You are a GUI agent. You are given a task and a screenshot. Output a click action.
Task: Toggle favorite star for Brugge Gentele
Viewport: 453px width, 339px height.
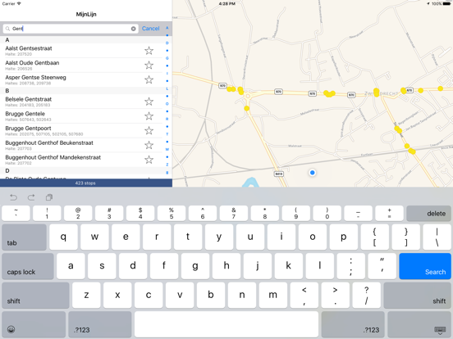tap(149, 116)
